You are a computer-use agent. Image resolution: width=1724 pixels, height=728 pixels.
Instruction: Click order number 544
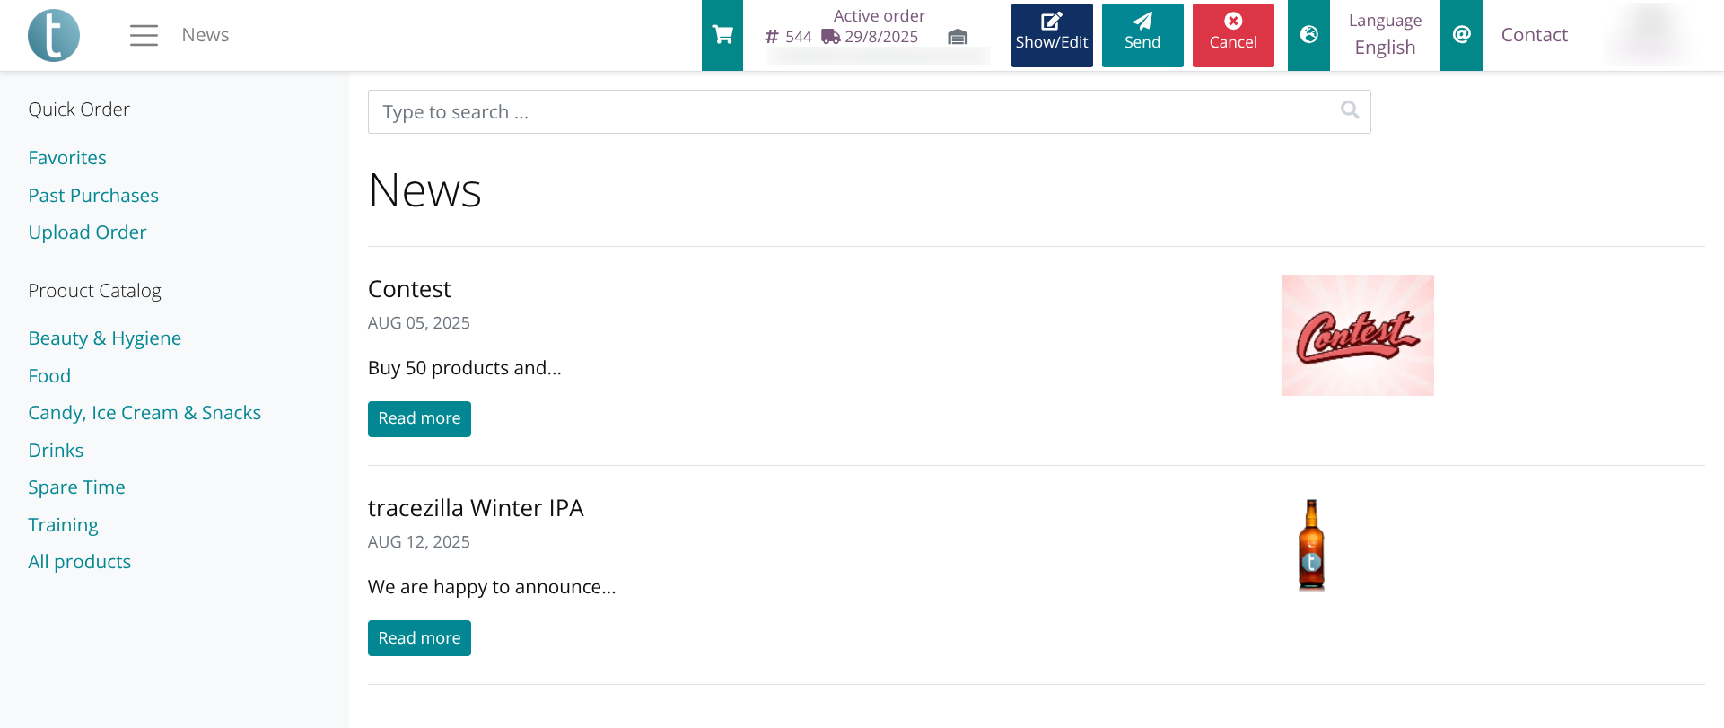pos(798,37)
